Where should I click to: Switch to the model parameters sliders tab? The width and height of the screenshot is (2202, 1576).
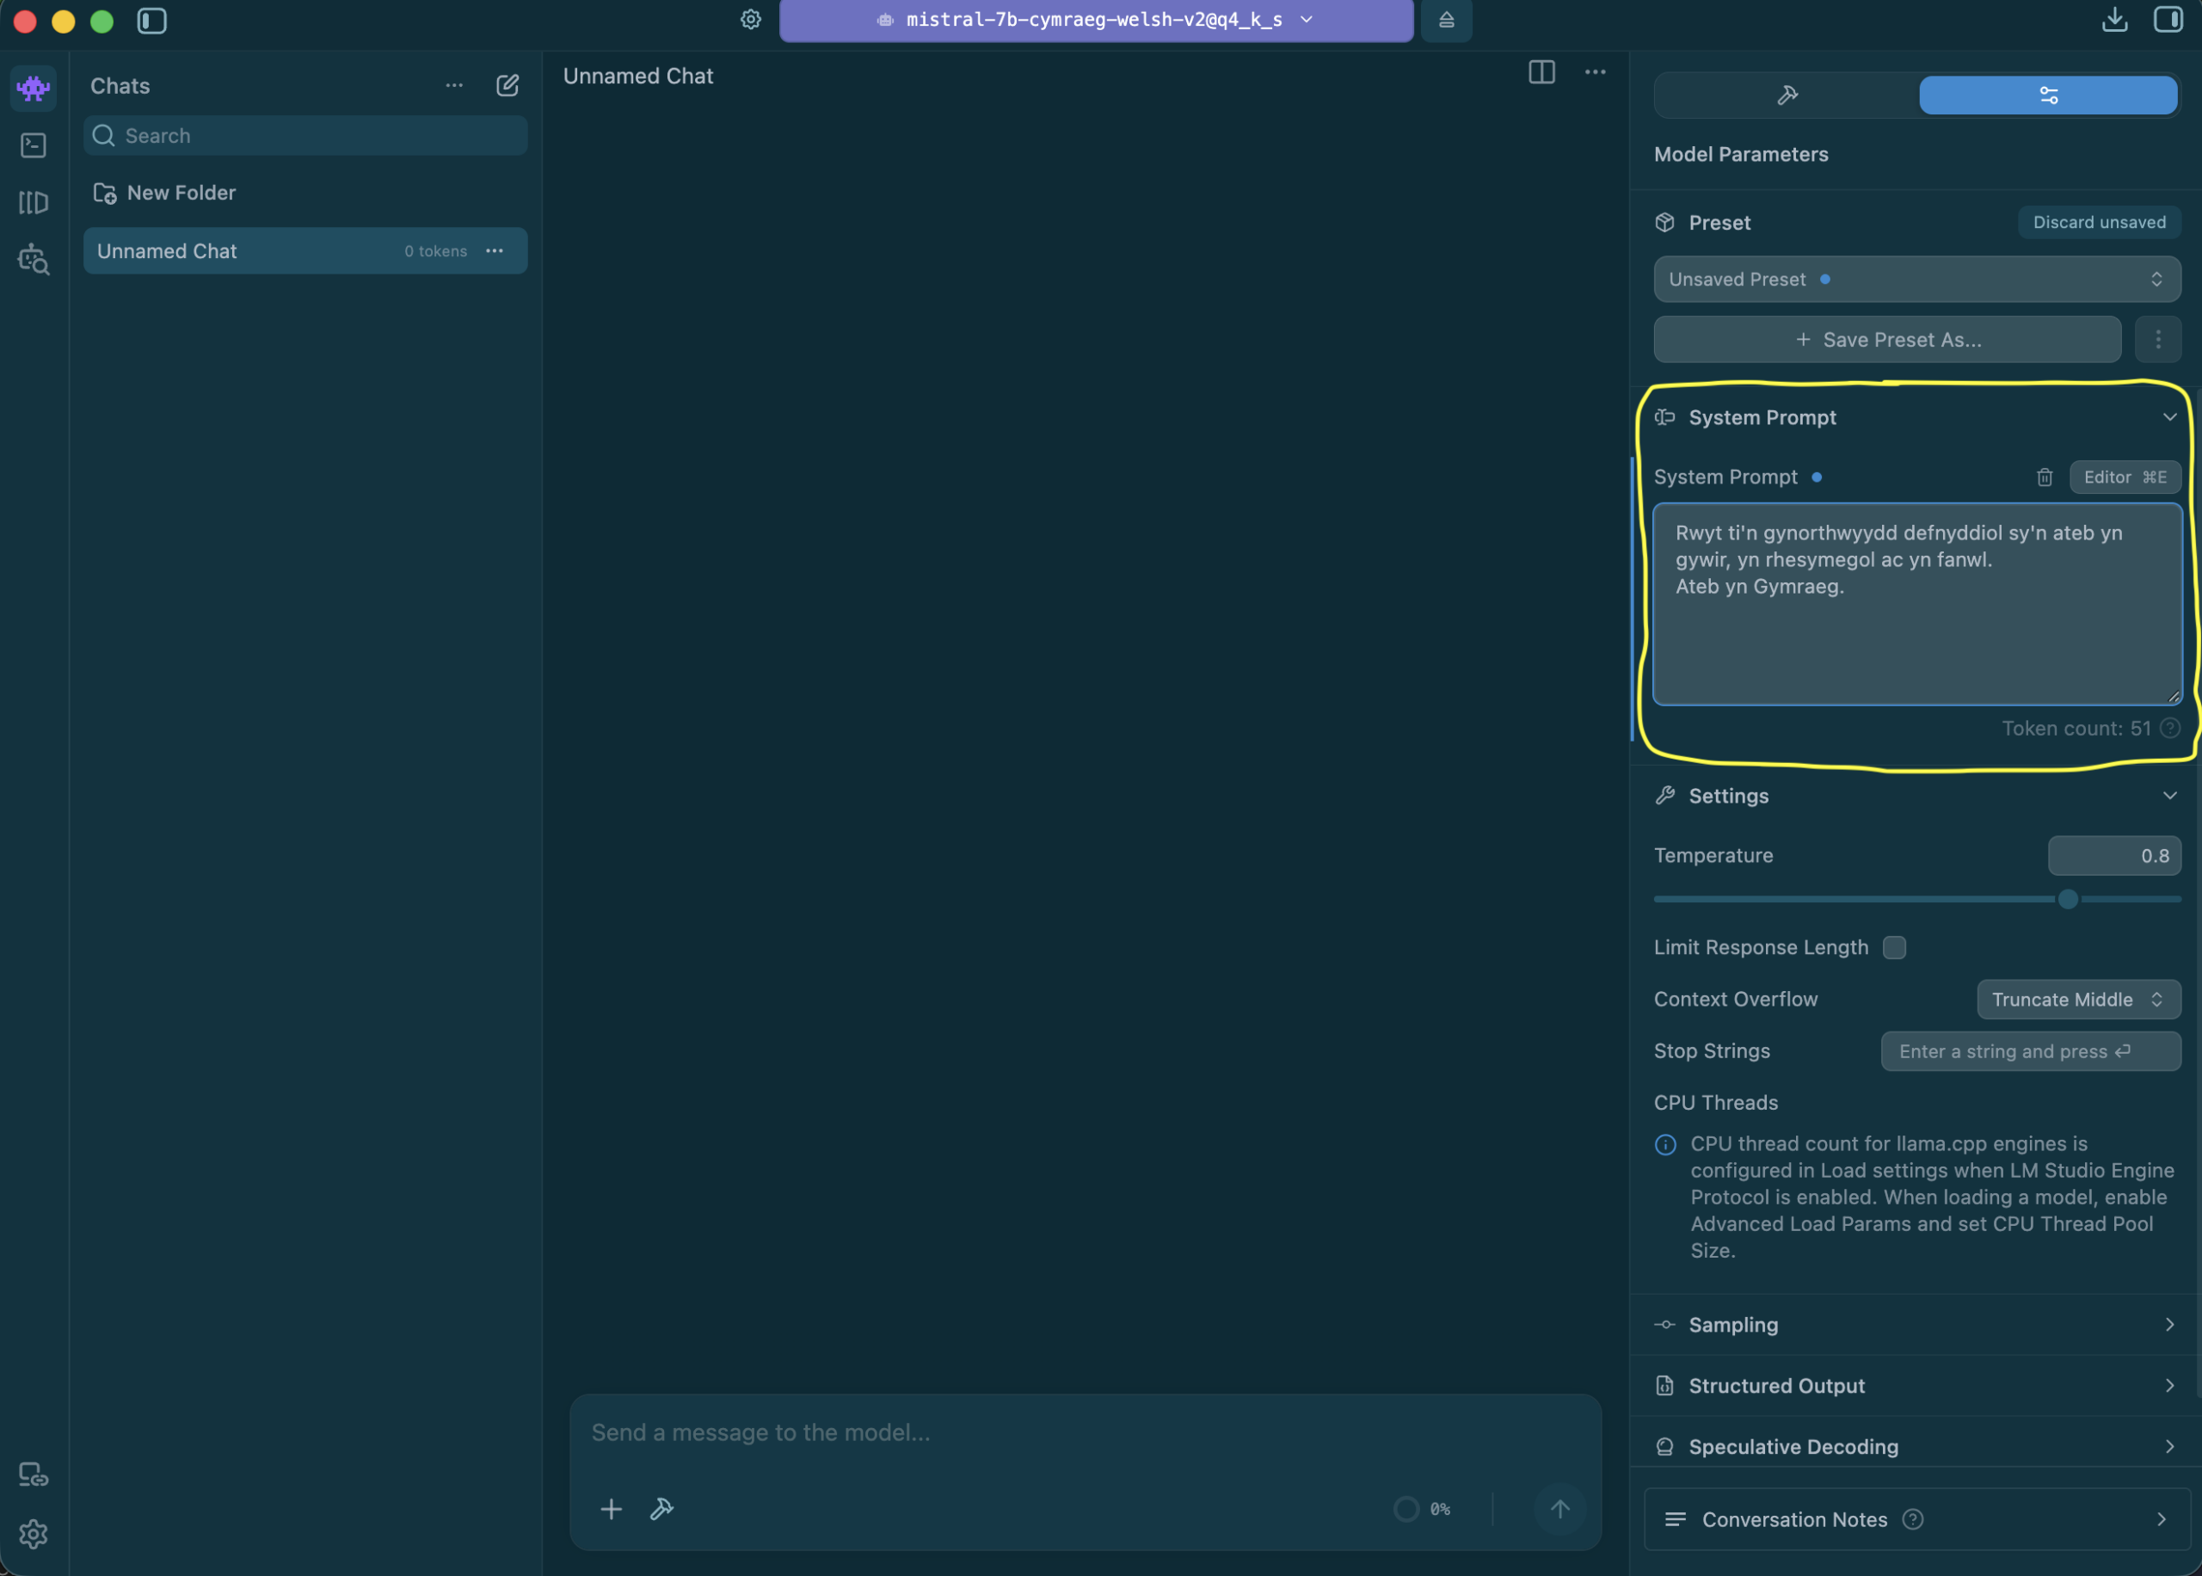coord(2048,95)
